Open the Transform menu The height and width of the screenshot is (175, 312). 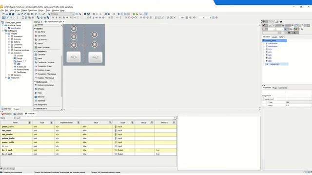click(33, 10)
